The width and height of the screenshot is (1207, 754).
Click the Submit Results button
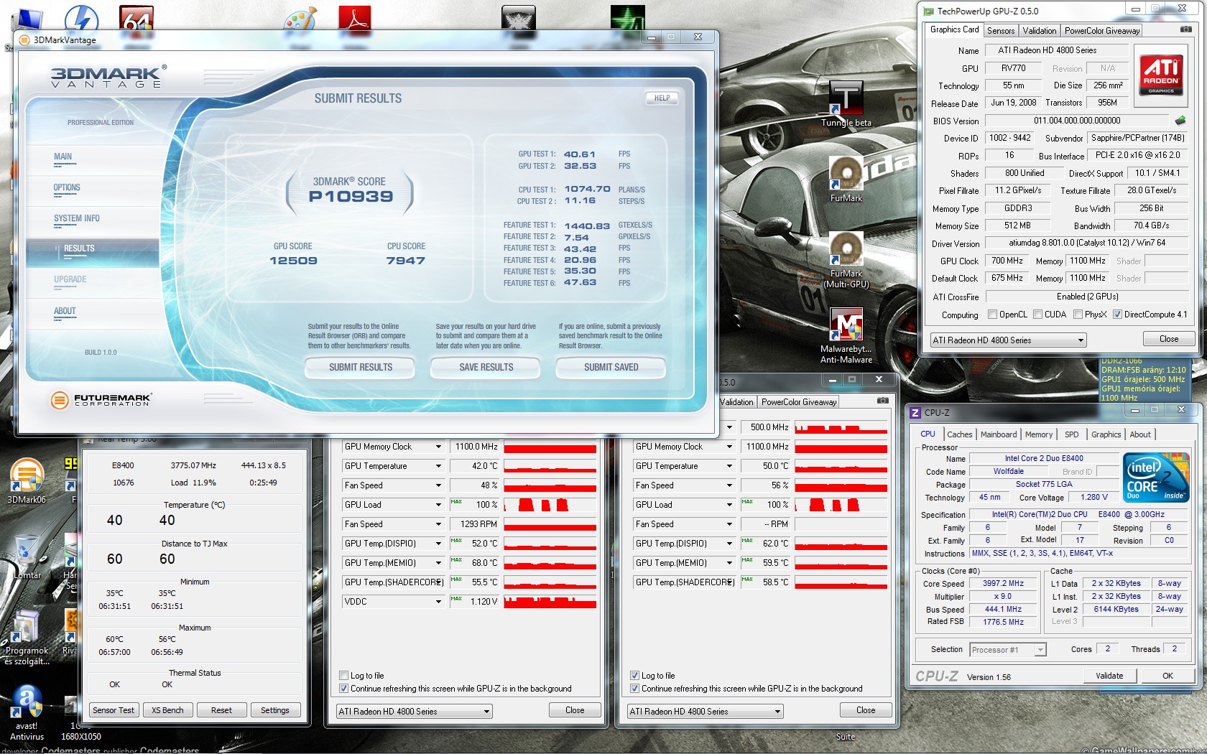361,368
